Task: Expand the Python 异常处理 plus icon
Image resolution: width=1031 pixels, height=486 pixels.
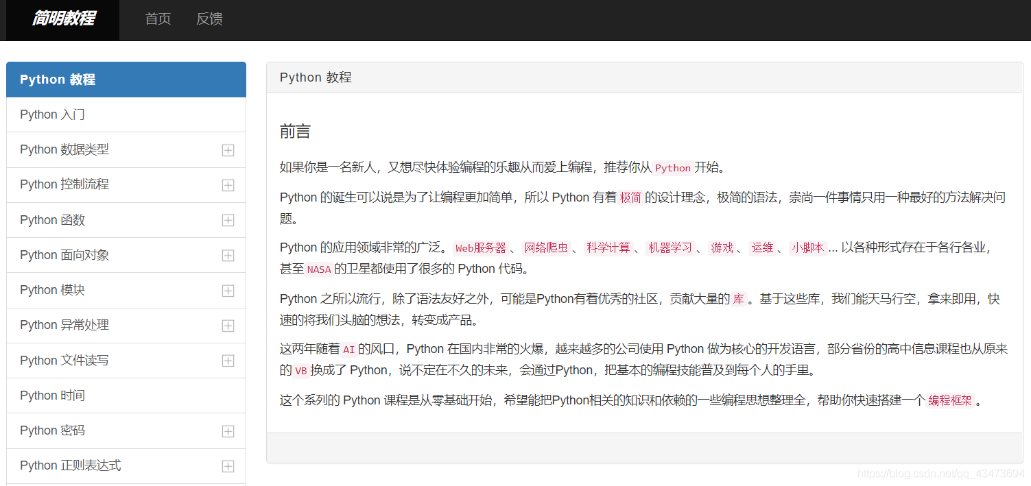Action: click(228, 326)
